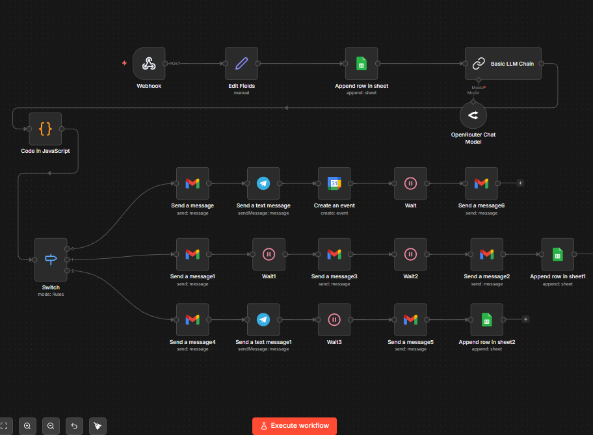Click the Append row in sheet node
The image size is (593, 435).
(362, 64)
